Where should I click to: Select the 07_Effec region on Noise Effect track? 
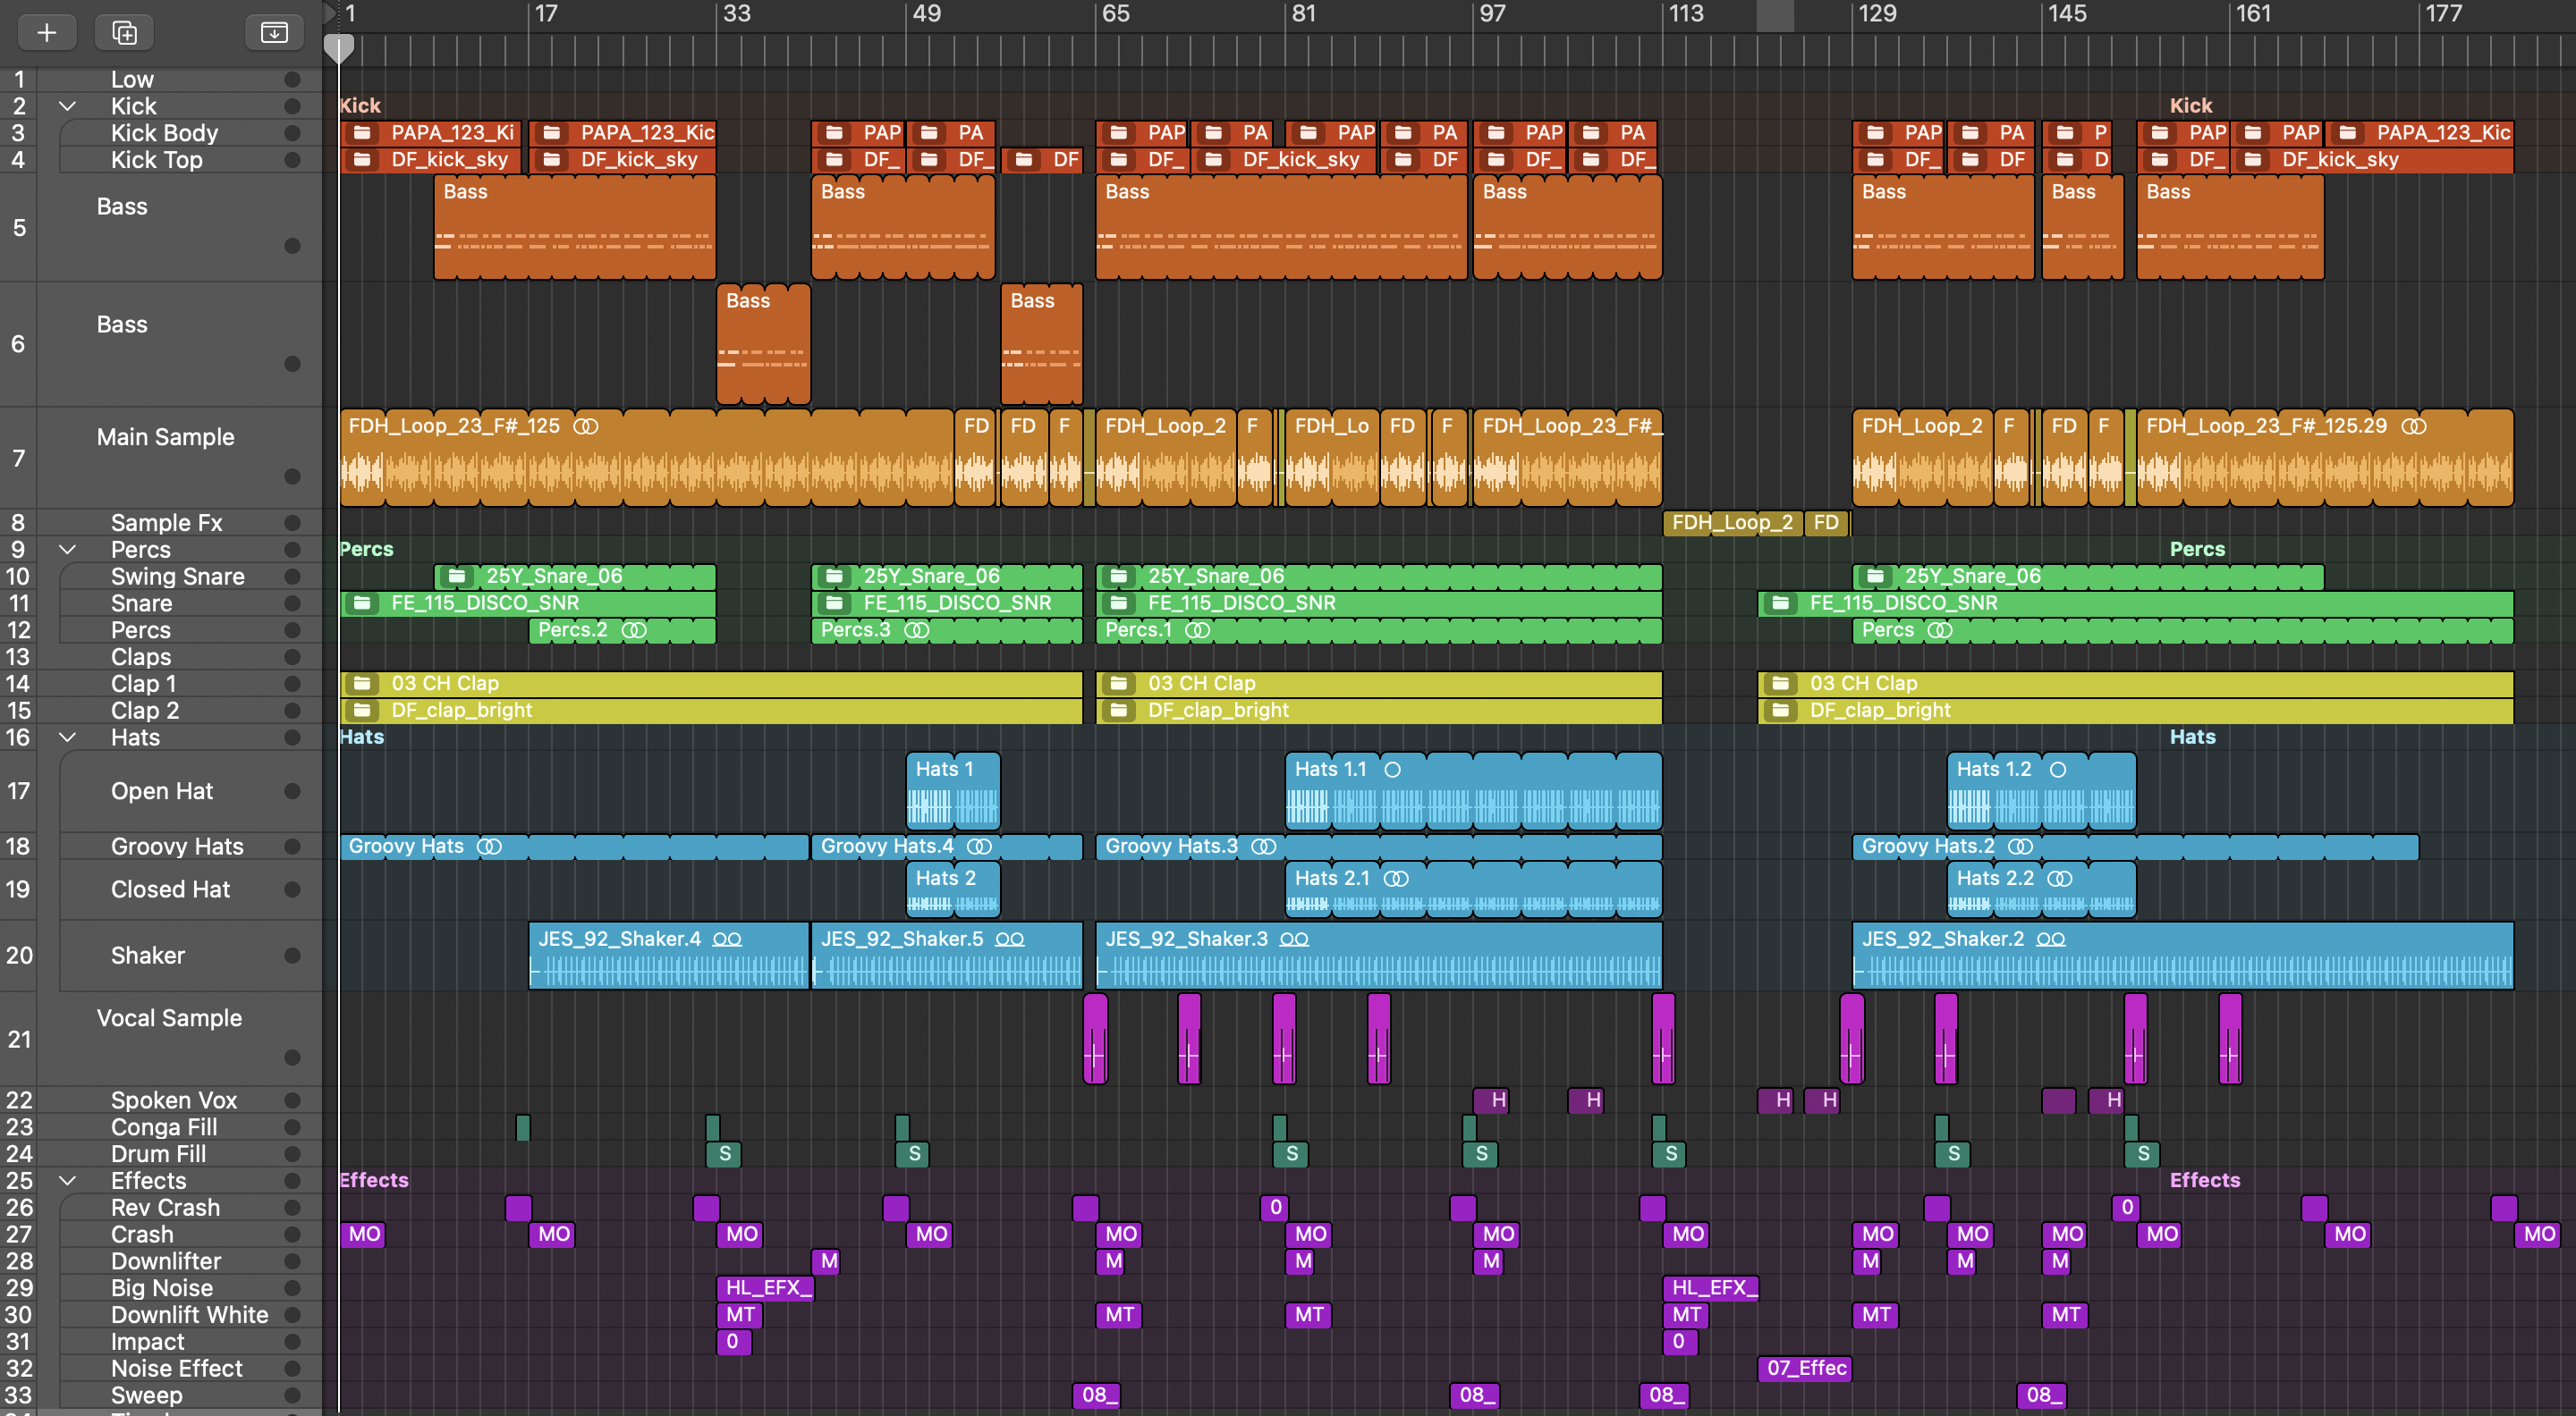coord(1804,1368)
